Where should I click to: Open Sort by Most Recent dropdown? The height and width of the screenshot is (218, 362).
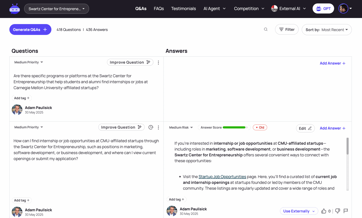[x=327, y=30]
